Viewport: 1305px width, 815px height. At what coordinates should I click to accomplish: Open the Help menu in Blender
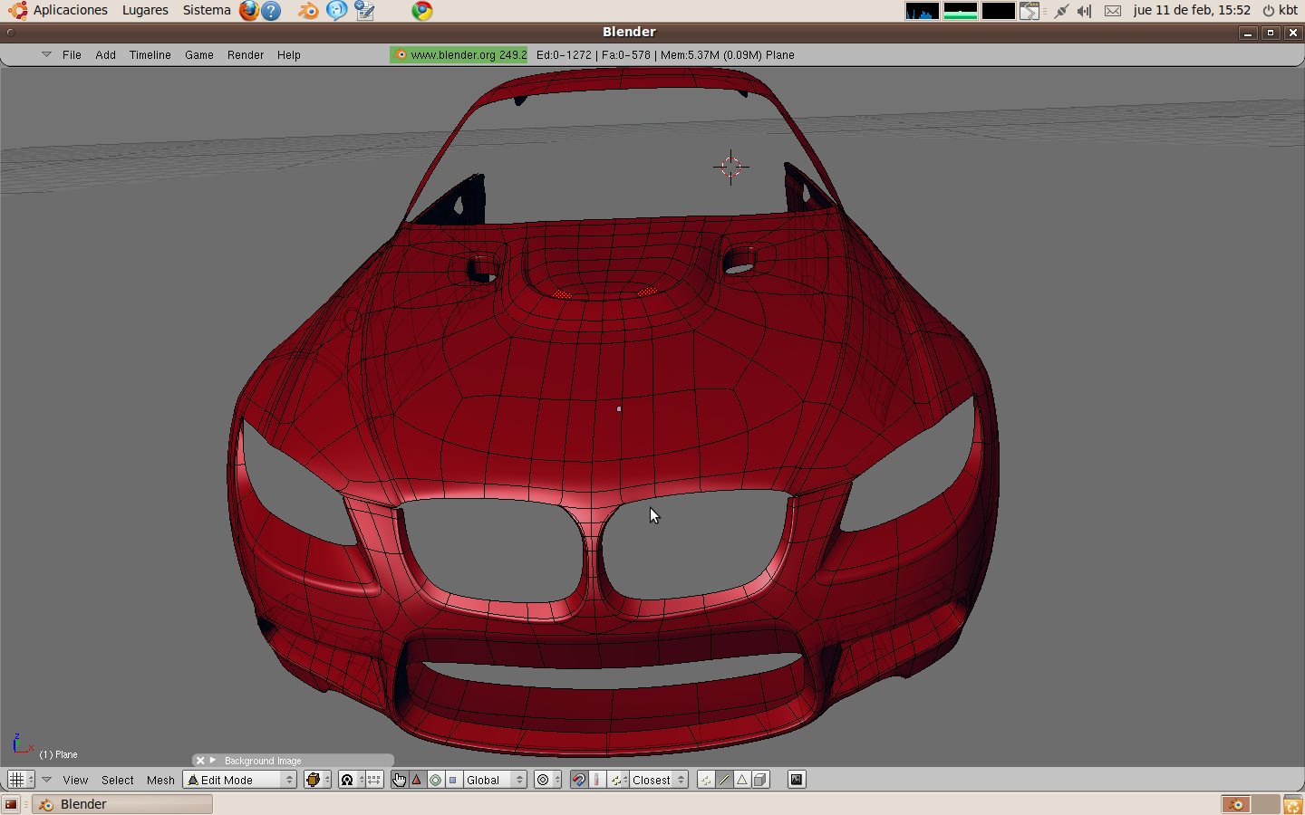point(289,55)
